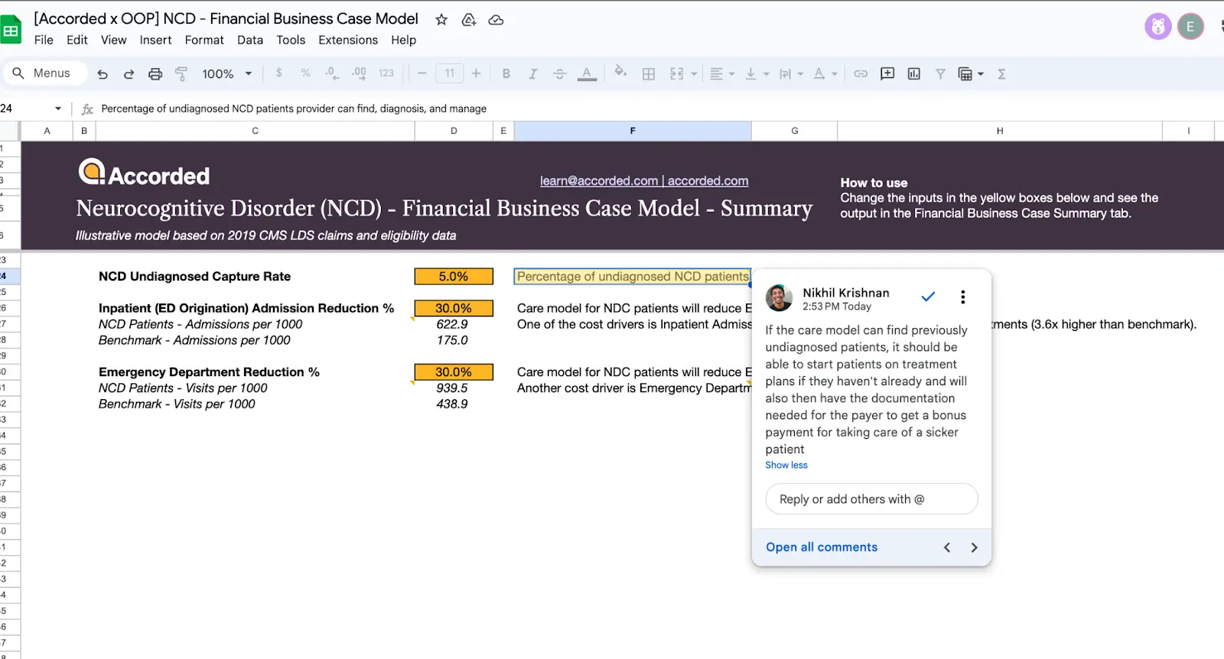This screenshot has width=1224, height=659.
Task: Open comment three-dot more options
Action: [x=963, y=297]
